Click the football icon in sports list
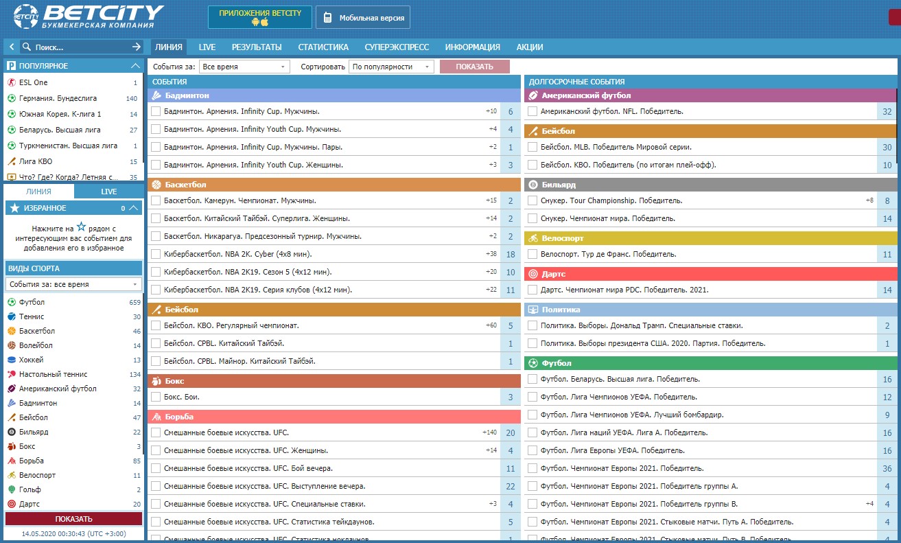Image resolution: width=901 pixels, height=543 pixels. tap(12, 302)
